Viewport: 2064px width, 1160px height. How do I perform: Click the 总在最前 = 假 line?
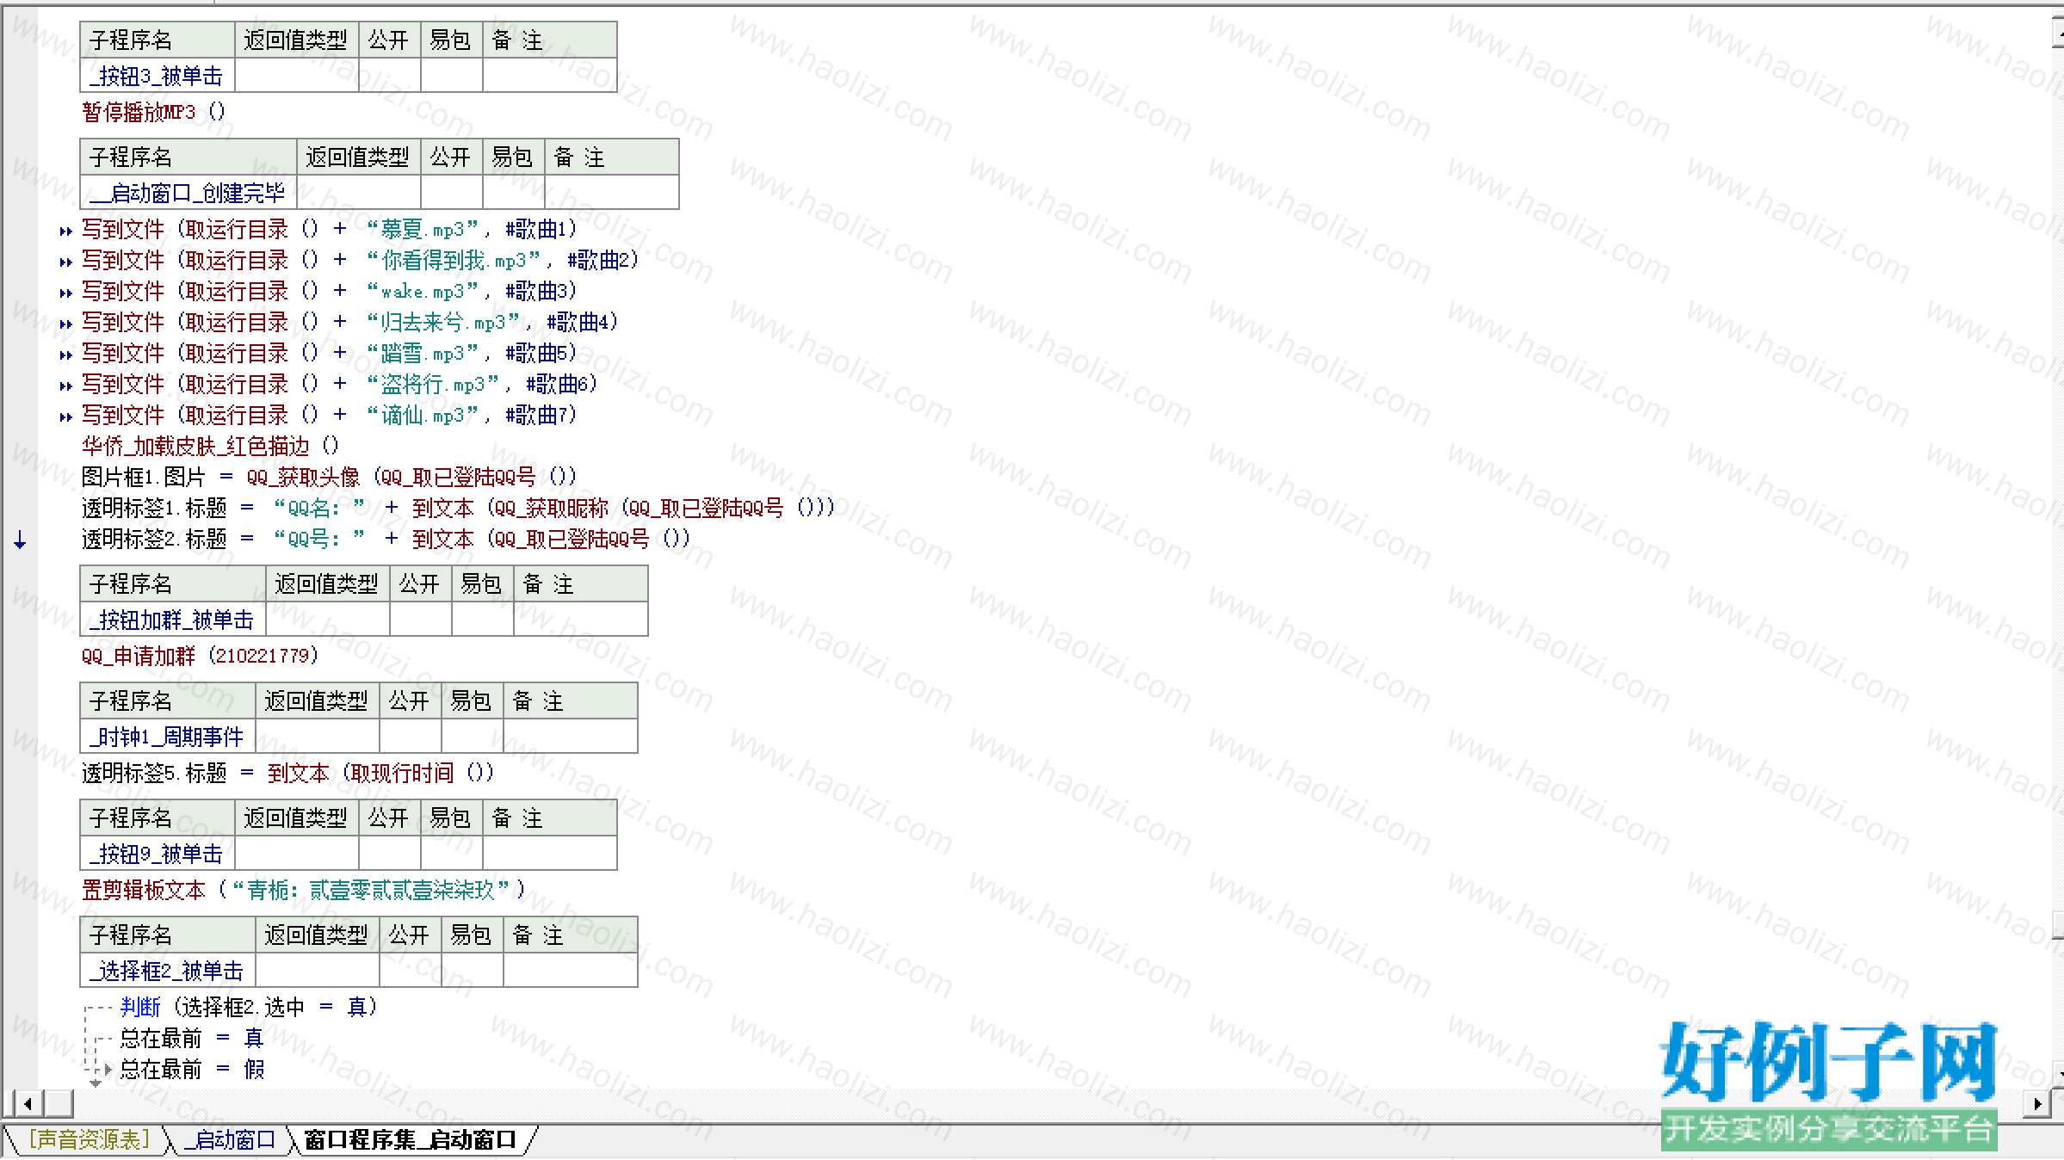[x=192, y=1069]
